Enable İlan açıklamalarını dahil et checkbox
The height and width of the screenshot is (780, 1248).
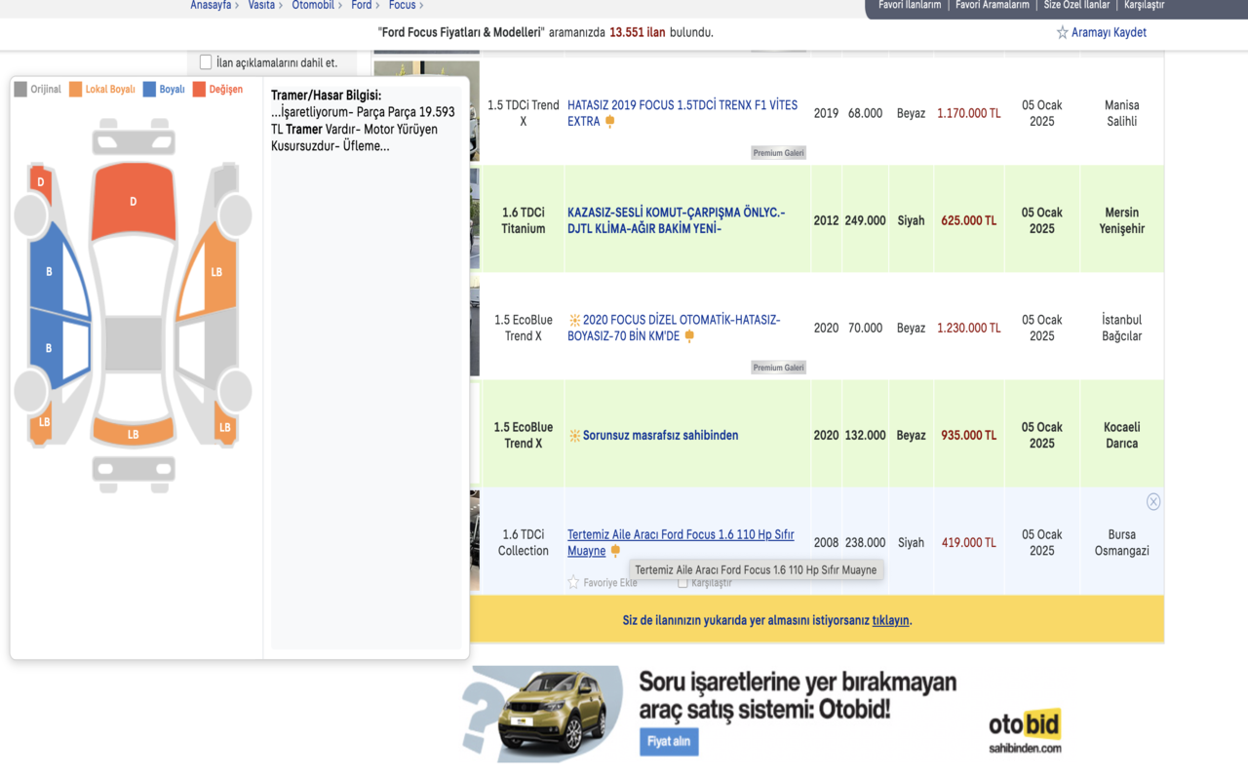coord(206,62)
